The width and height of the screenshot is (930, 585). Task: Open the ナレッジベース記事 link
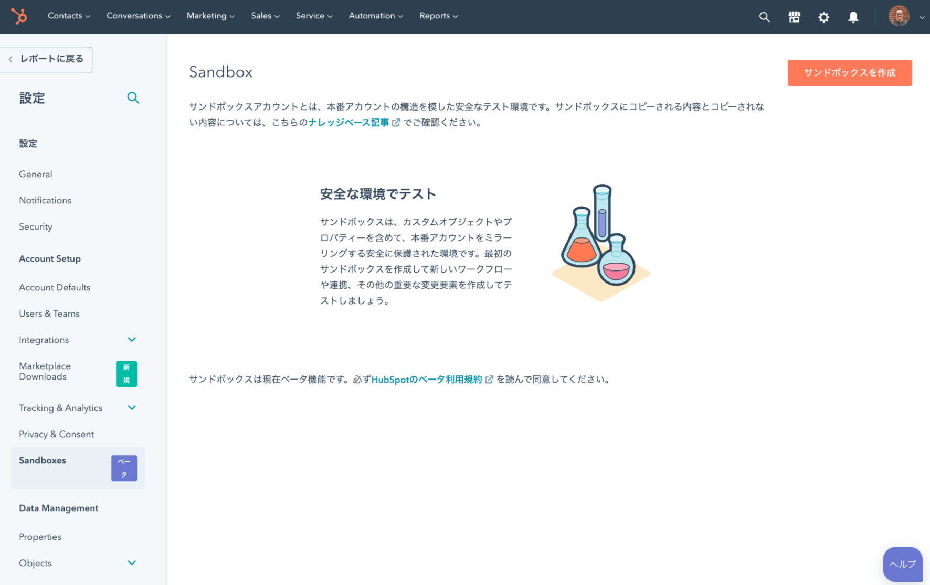(x=349, y=122)
